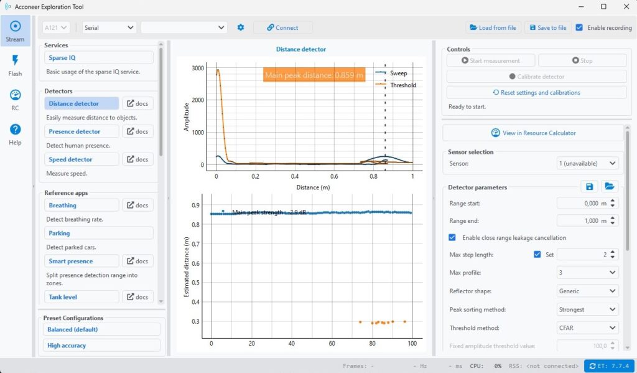Open the Sparse IQ service
637x373 pixels.
coord(98,57)
